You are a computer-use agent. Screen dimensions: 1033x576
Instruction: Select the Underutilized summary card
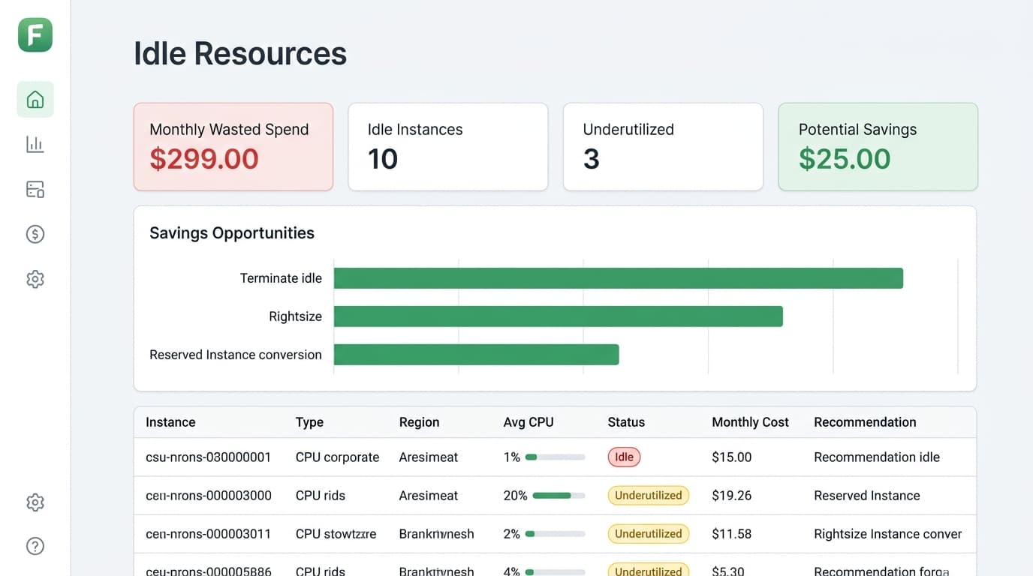click(663, 146)
